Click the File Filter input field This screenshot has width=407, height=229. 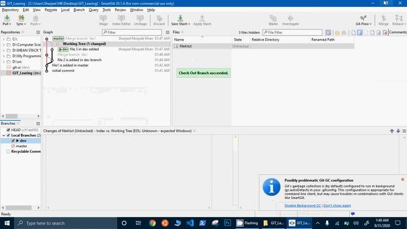point(293,32)
